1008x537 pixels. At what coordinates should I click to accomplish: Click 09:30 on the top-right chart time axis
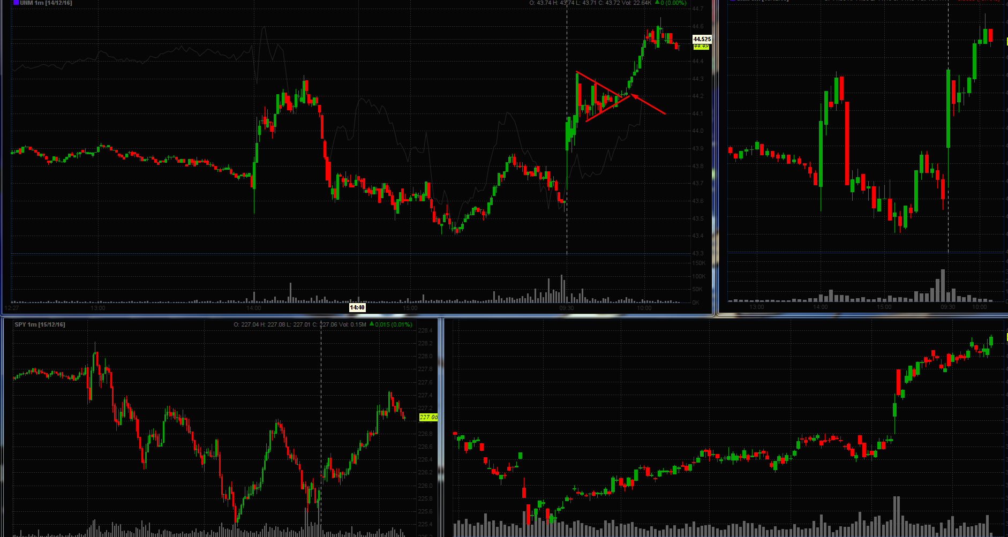point(948,307)
